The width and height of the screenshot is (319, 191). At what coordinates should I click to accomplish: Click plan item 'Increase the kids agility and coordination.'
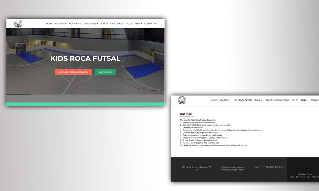[201, 143]
